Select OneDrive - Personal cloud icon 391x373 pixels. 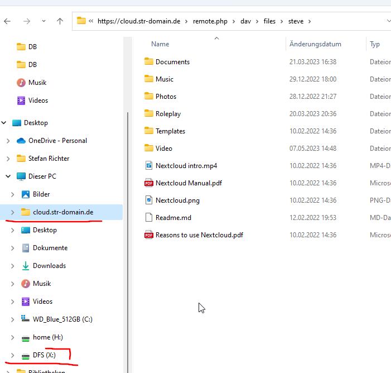pyautogui.click(x=21, y=141)
